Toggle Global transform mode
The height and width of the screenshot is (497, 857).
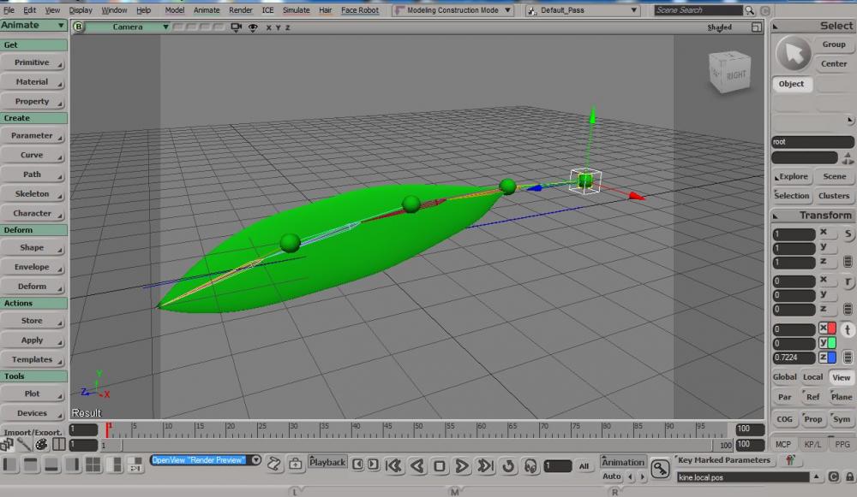click(x=784, y=377)
